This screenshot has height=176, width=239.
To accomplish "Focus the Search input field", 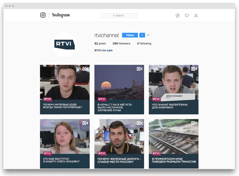I will click(119, 16).
